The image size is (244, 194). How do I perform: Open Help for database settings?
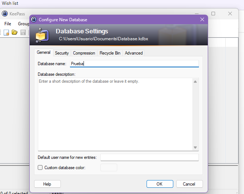47,184
